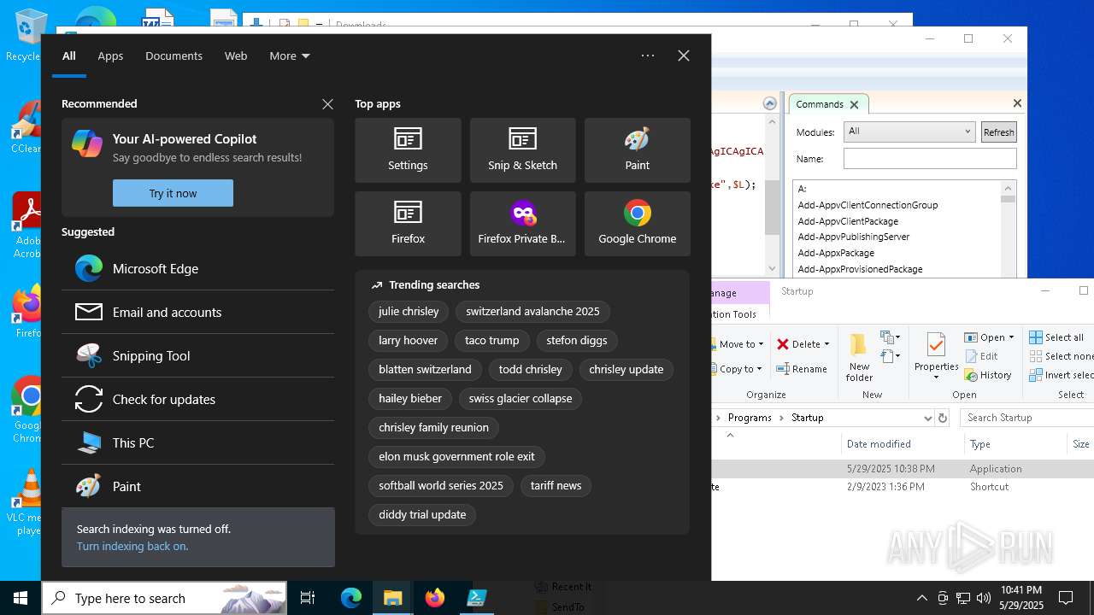Click Rename in Explorer ribbon
1094x615 pixels.
click(x=801, y=369)
